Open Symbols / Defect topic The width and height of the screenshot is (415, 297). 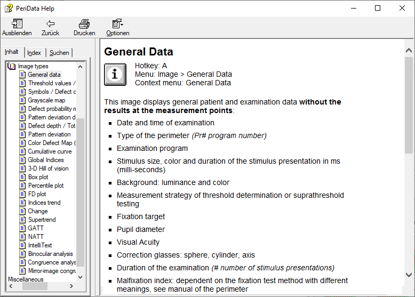[x=52, y=92]
